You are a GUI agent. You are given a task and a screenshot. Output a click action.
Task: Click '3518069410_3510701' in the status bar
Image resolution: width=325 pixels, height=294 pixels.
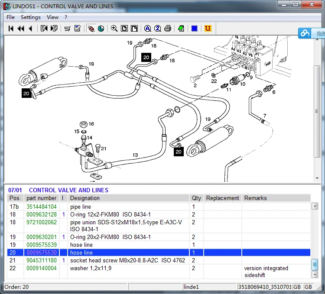[x=265, y=287]
